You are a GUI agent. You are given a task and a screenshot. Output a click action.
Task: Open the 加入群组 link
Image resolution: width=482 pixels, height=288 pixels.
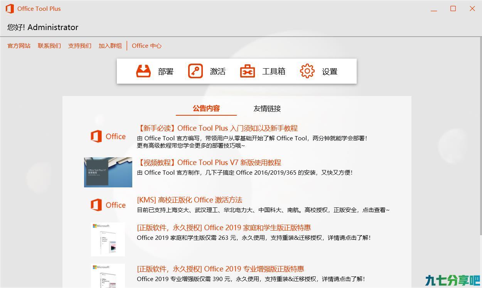(110, 45)
